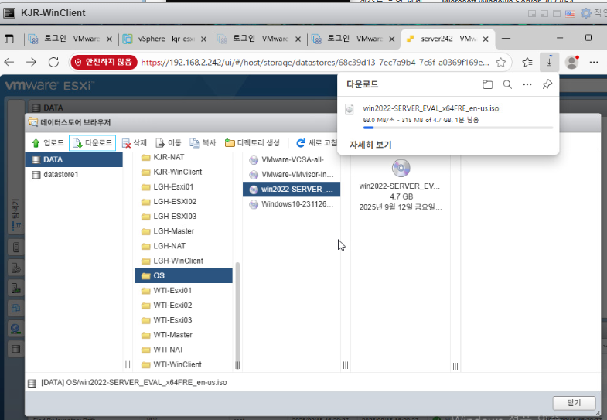Click the browser downloads toolbar icon
This screenshot has width=607, height=420.
[x=549, y=62]
